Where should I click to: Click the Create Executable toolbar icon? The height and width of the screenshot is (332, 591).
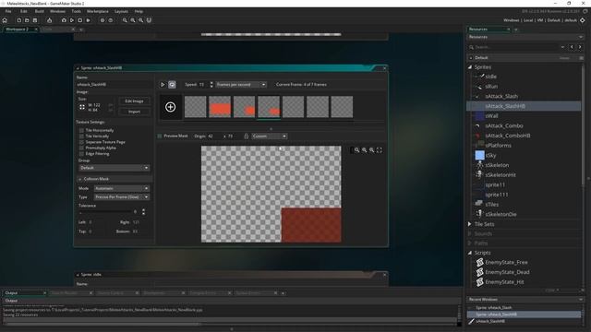point(49,20)
